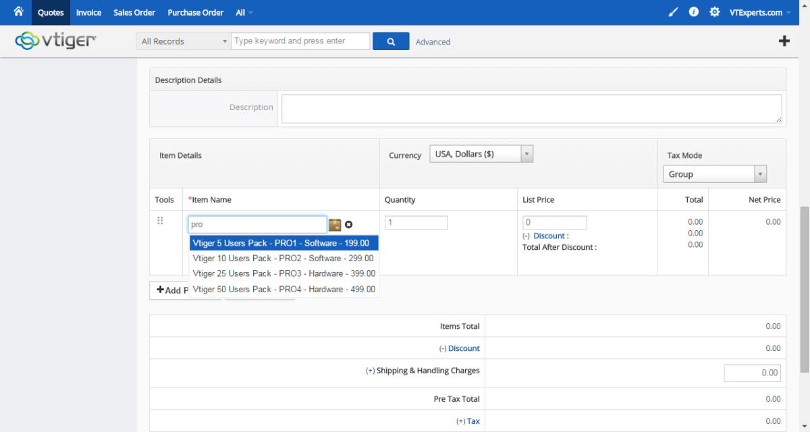Open the theme brush icon
The image size is (810, 432).
coord(672,12)
